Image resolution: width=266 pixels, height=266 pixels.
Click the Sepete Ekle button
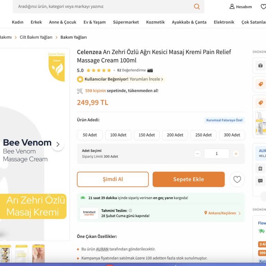(188, 179)
